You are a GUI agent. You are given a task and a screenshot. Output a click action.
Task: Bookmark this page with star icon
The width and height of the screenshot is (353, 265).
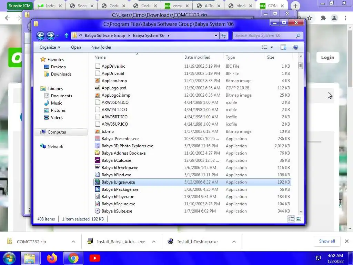click(x=310, y=18)
